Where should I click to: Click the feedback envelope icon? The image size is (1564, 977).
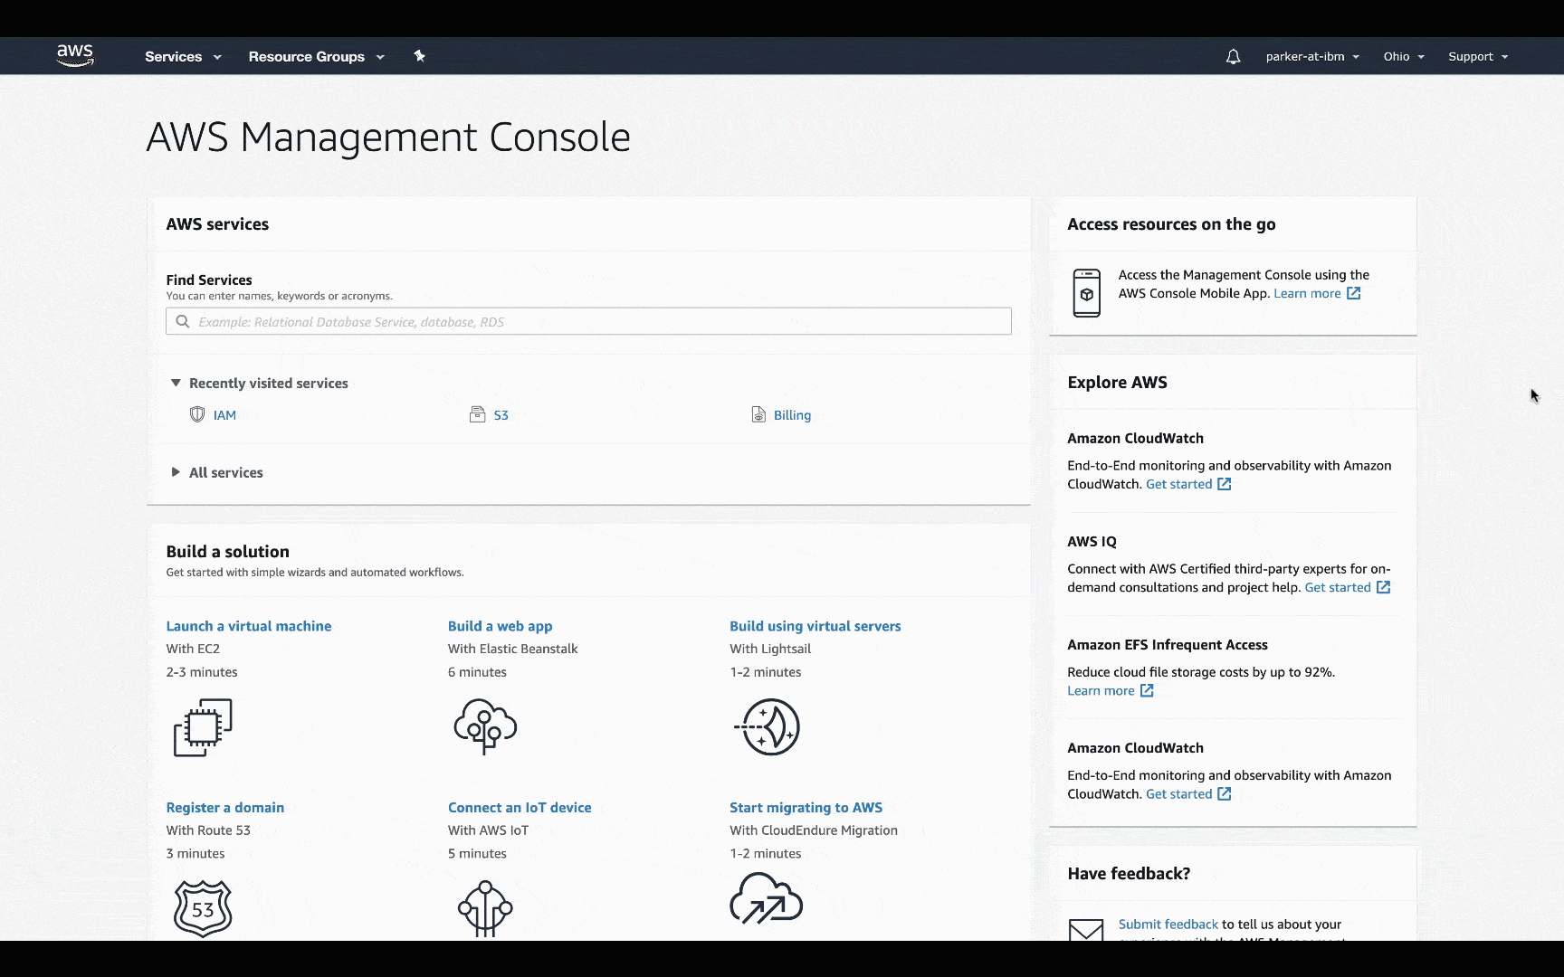tap(1086, 930)
